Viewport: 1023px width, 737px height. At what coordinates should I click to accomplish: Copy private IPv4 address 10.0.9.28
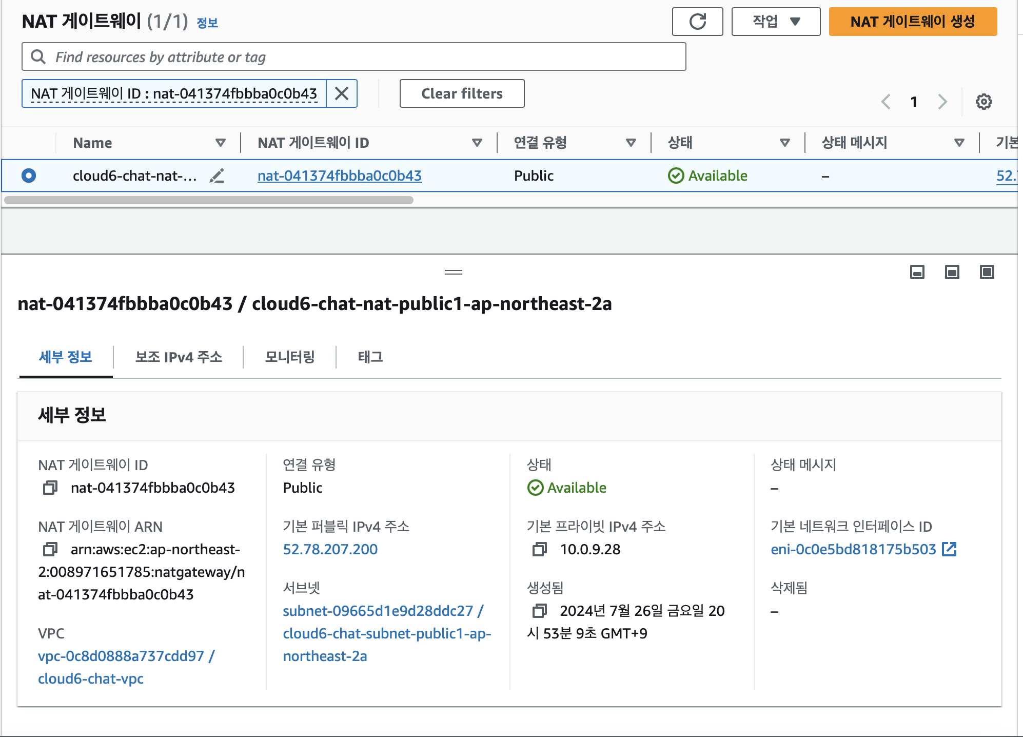click(x=539, y=549)
